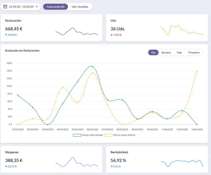Click the 56,92 % profitability value
This screenshot has height=175, width=211.
118,160
